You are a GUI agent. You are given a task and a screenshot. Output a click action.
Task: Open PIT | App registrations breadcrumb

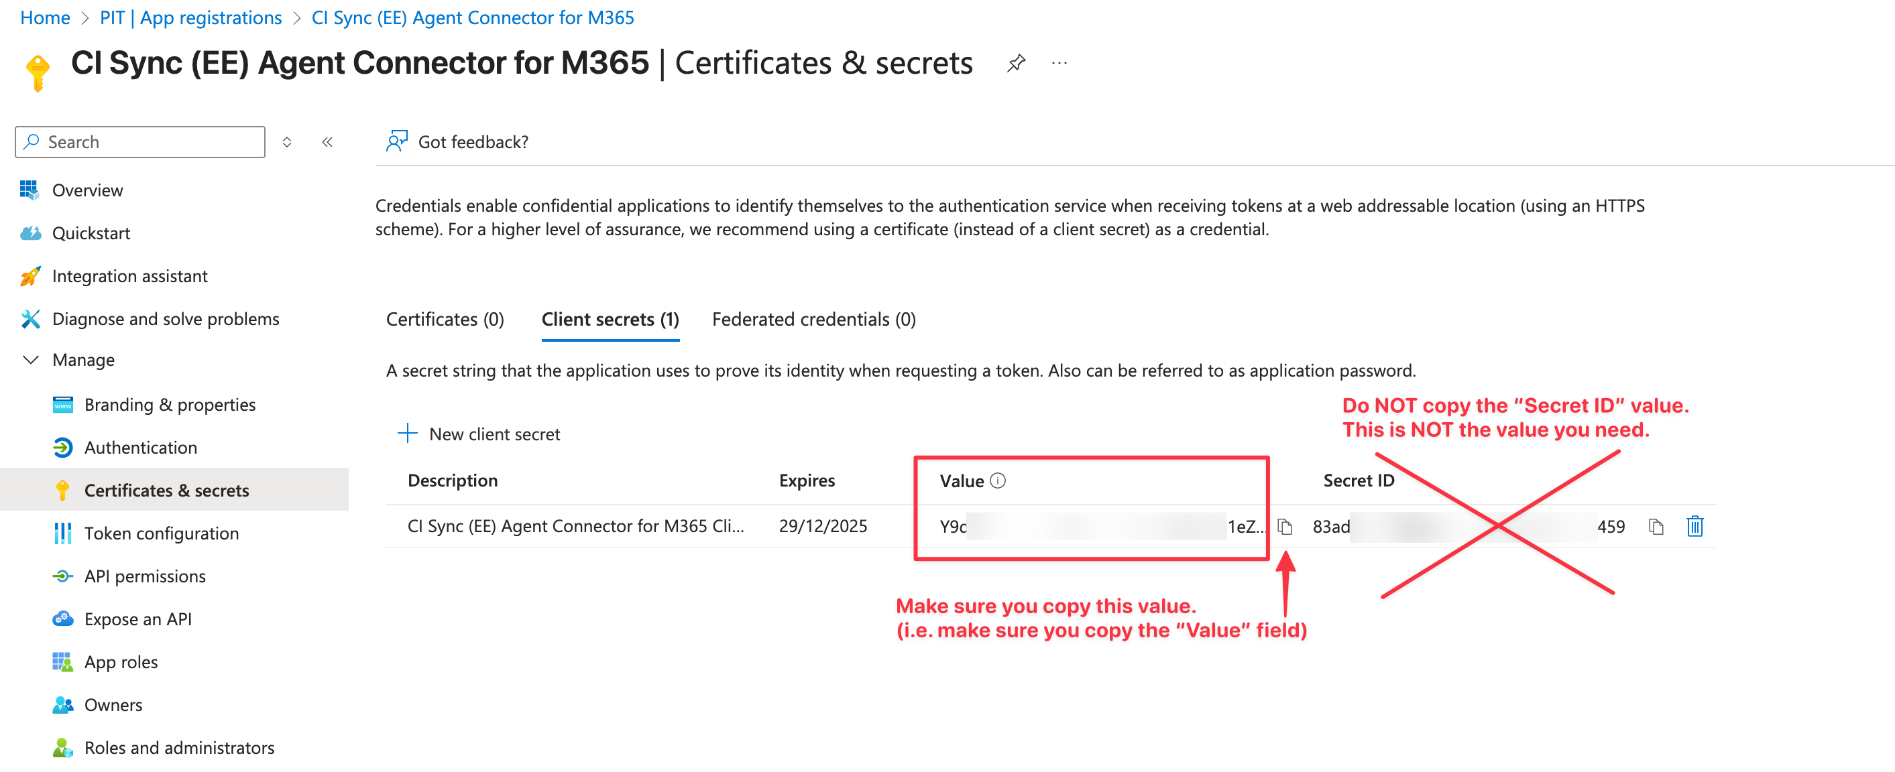point(190,17)
